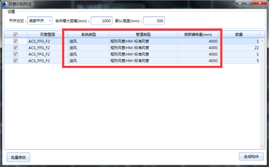Uncheck the checkbox in the row with quantity 5

(x=16, y=60)
